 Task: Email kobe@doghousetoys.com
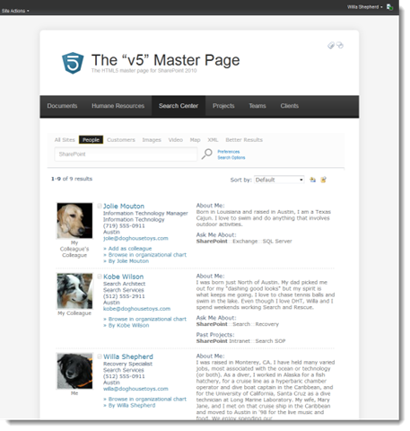pos(136,309)
